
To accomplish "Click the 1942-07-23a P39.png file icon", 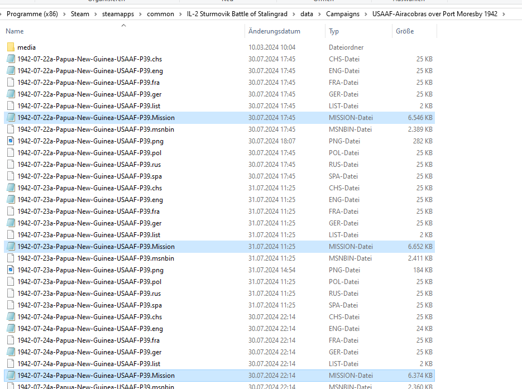I will [x=11, y=270].
